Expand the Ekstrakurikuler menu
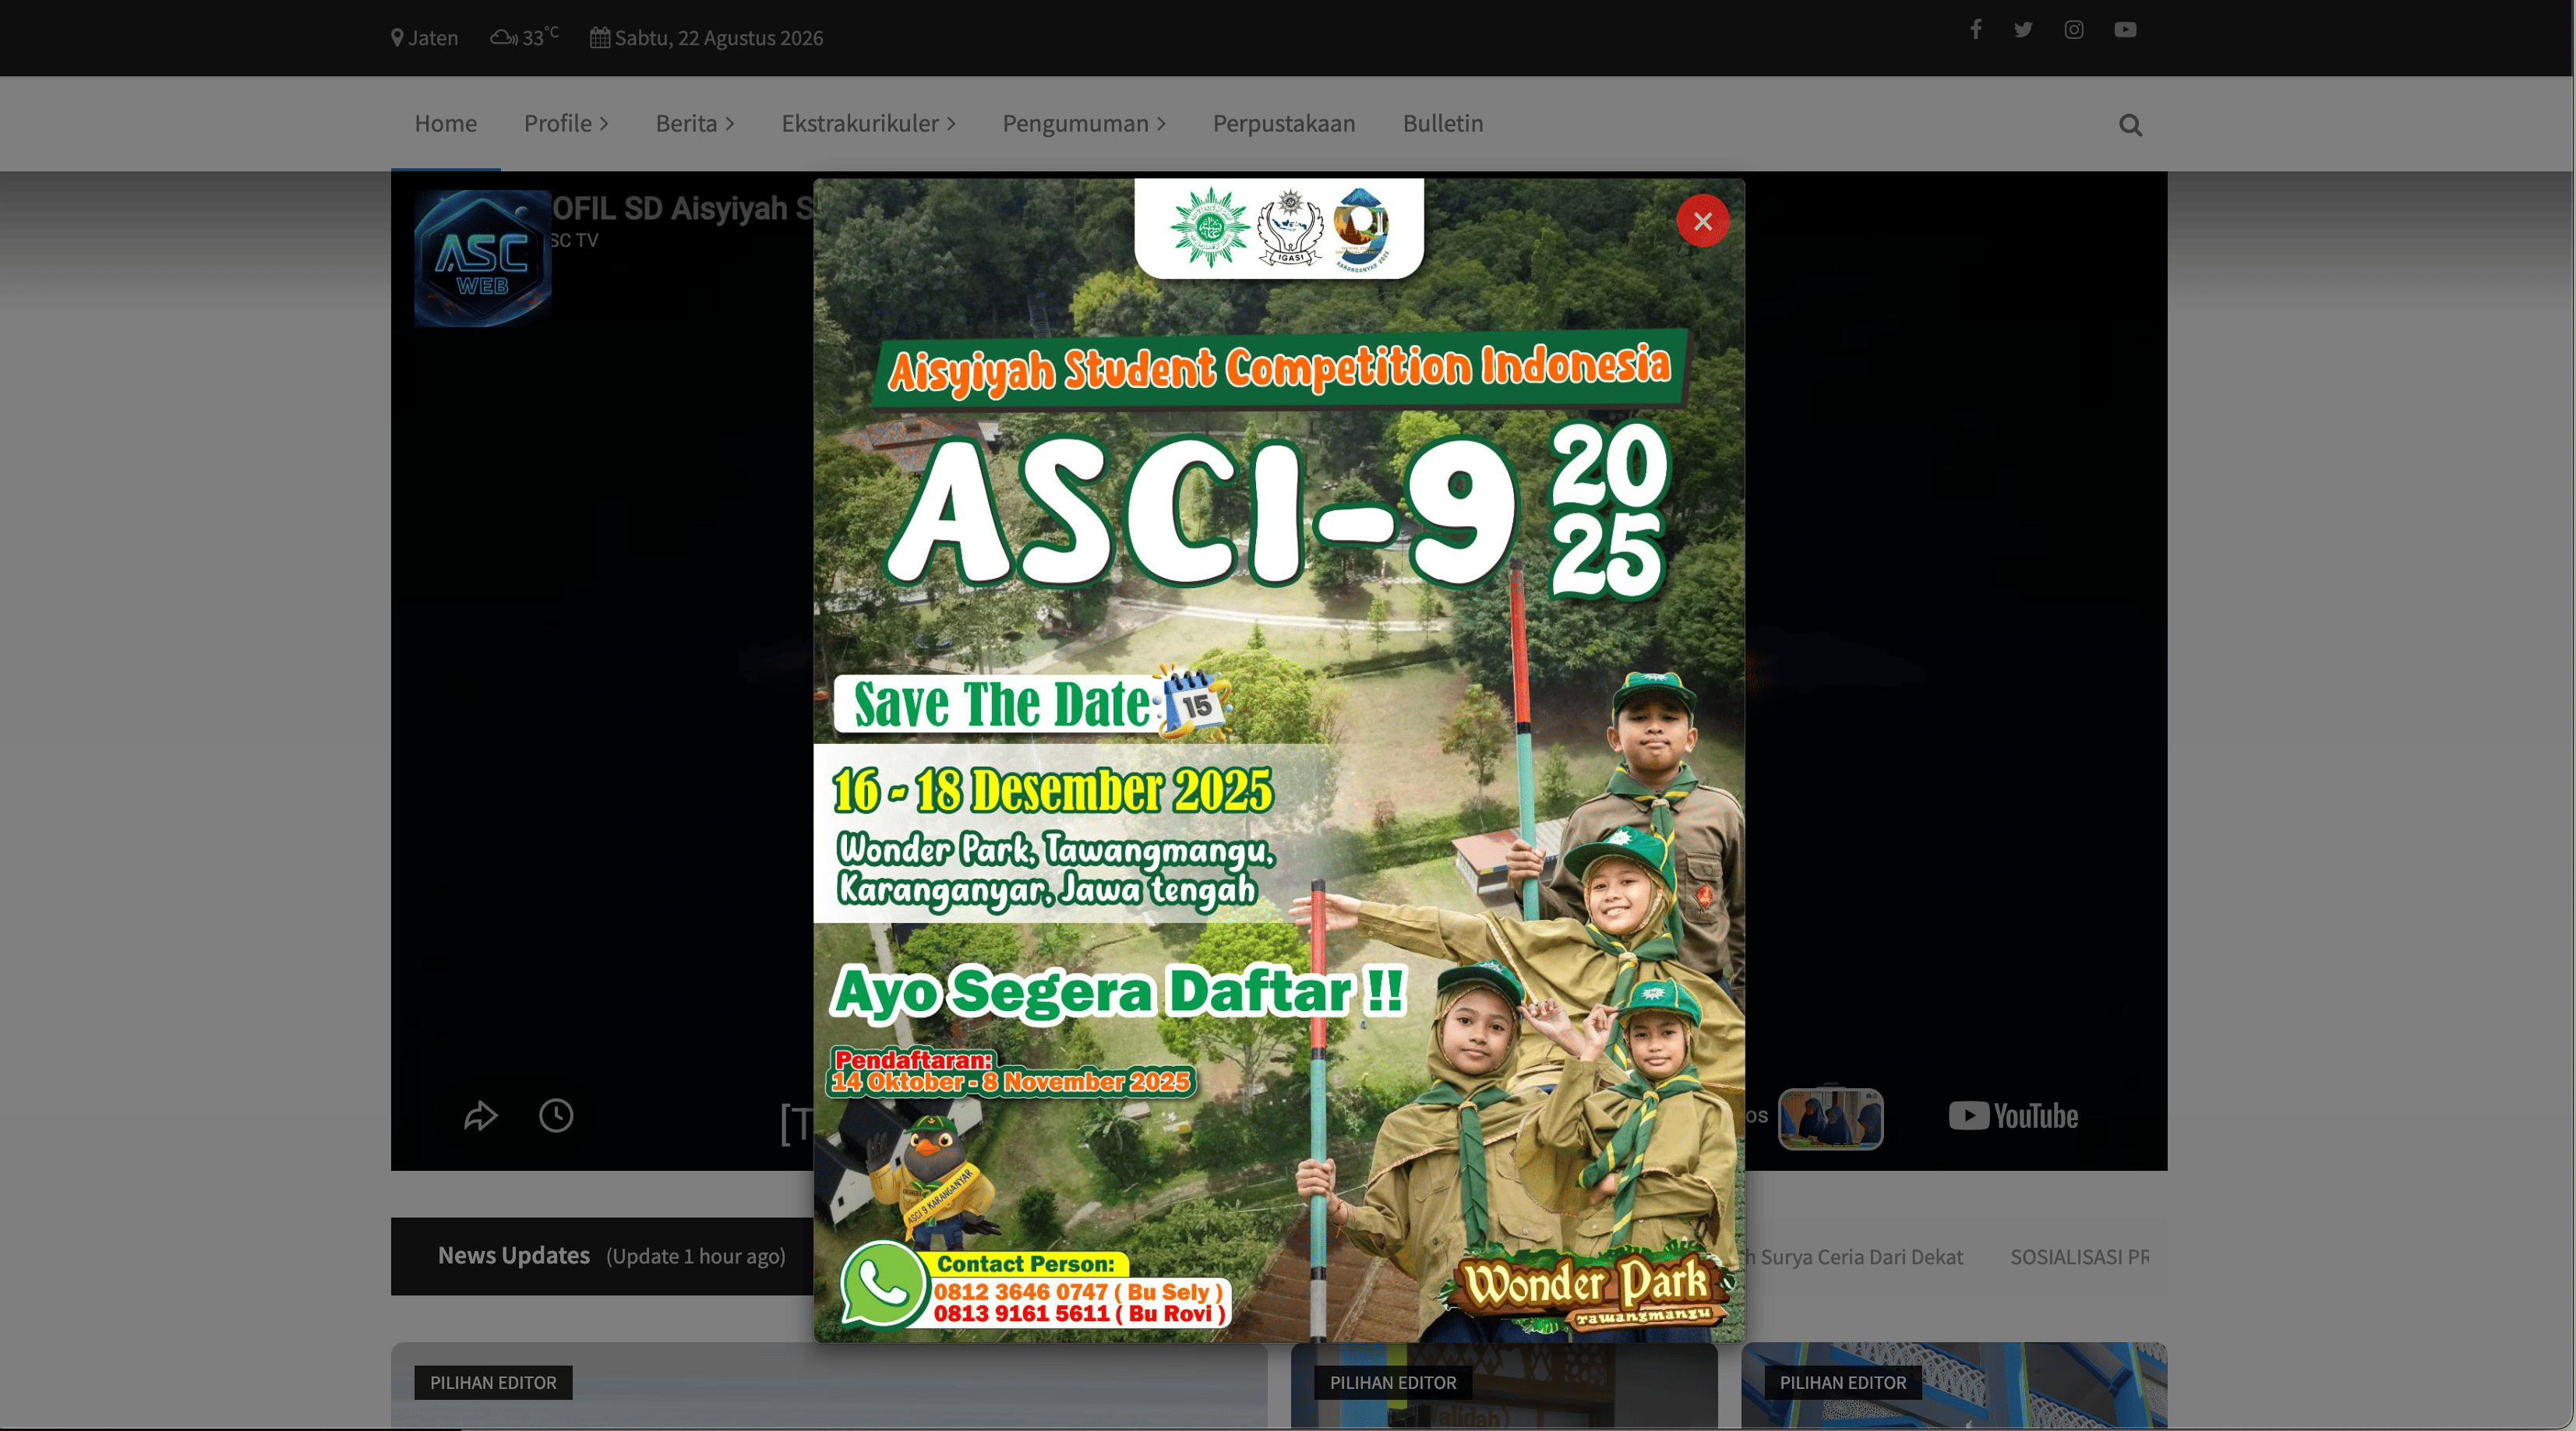This screenshot has width=2576, height=1431. coord(868,123)
